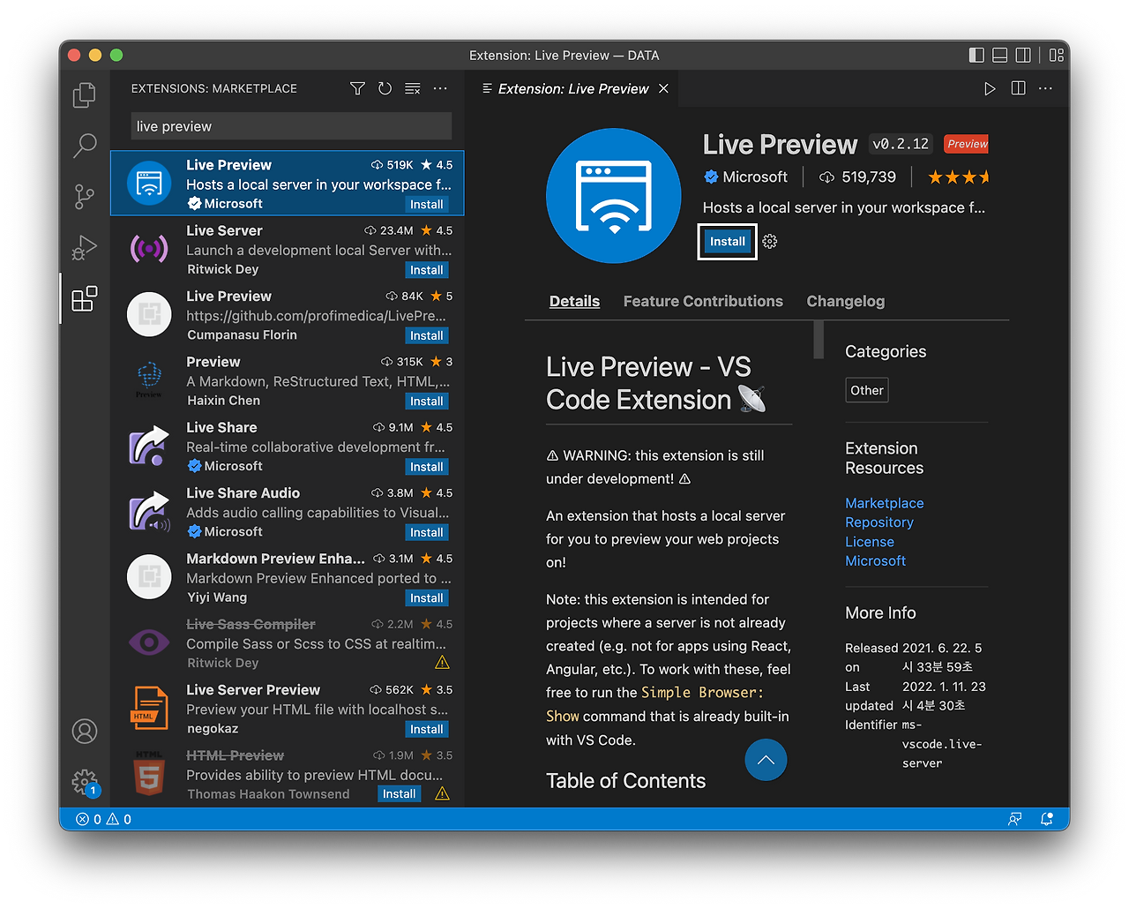Select the Extensions icon in the activity bar
Screen dimensions: 1129x909
(84, 299)
